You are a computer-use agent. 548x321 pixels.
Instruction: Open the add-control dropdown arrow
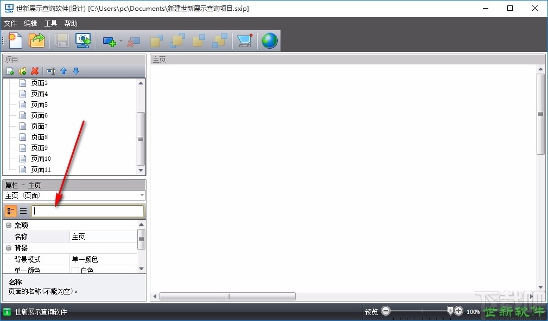pyautogui.click(x=121, y=41)
